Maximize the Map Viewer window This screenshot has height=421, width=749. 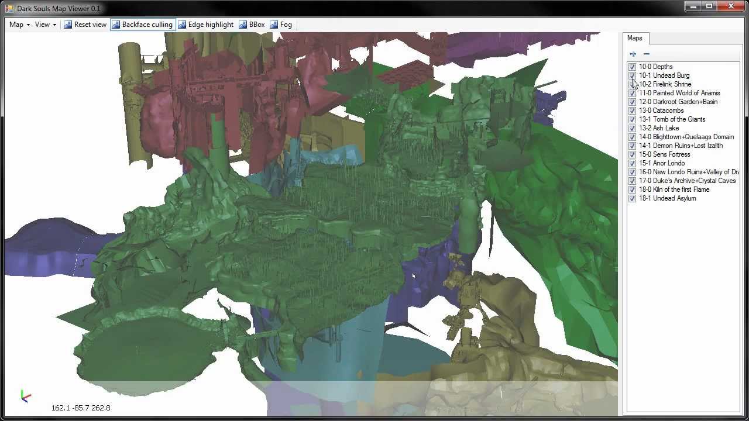pyautogui.click(x=709, y=6)
